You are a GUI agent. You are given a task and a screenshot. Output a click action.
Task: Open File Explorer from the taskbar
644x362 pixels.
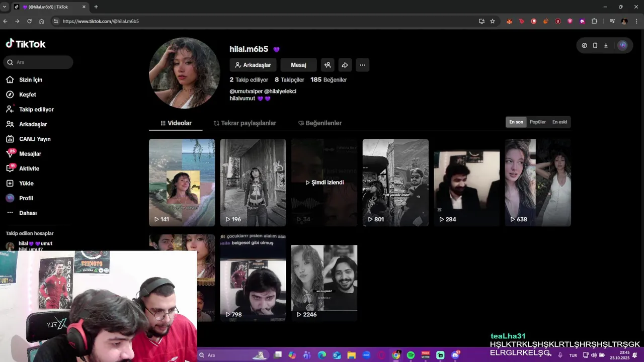(352, 355)
